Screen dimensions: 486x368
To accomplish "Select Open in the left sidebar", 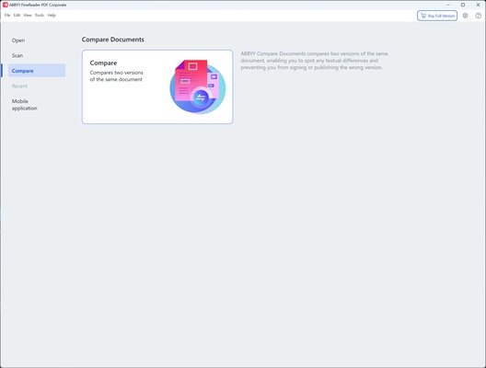I will 37,40.
